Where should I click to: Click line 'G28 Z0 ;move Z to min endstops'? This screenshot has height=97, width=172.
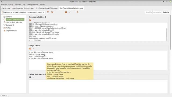click(41, 26)
